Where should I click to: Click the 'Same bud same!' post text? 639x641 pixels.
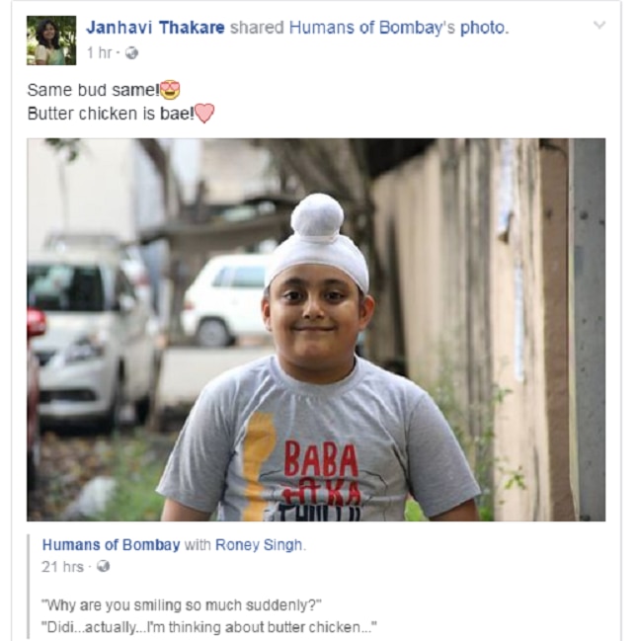click(x=93, y=90)
